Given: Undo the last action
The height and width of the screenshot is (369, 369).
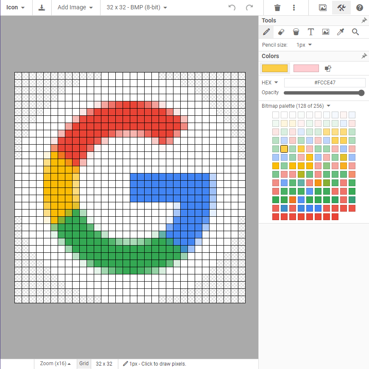Looking at the screenshot, I should pyautogui.click(x=232, y=8).
